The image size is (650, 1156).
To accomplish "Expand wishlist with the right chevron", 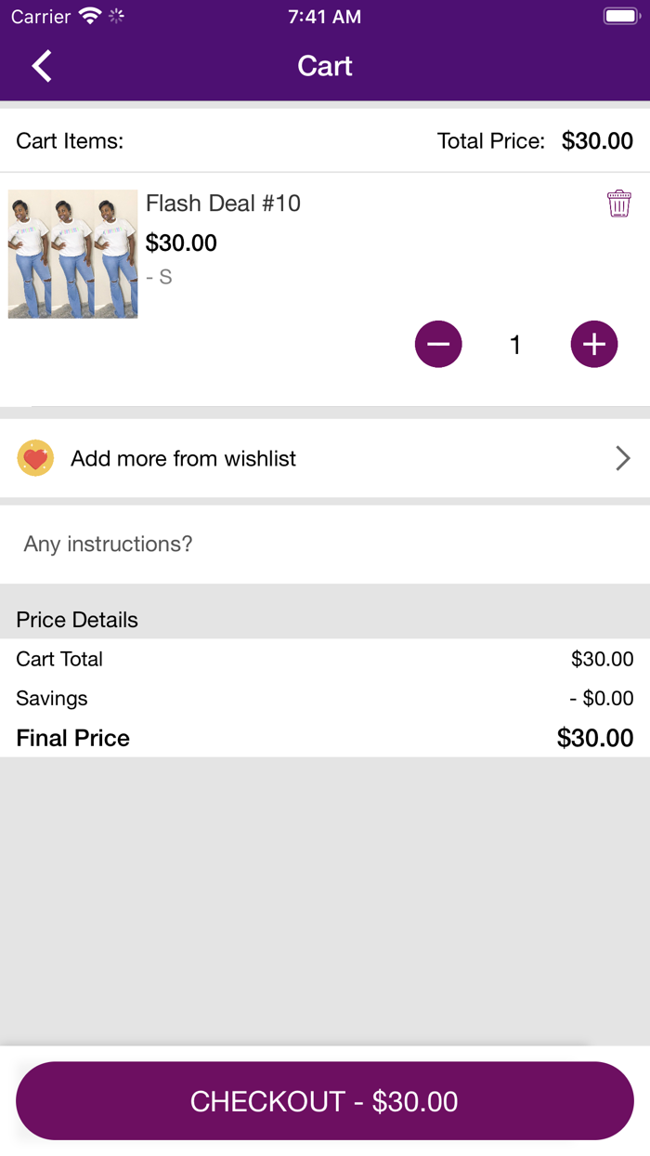I will pyautogui.click(x=622, y=458).
